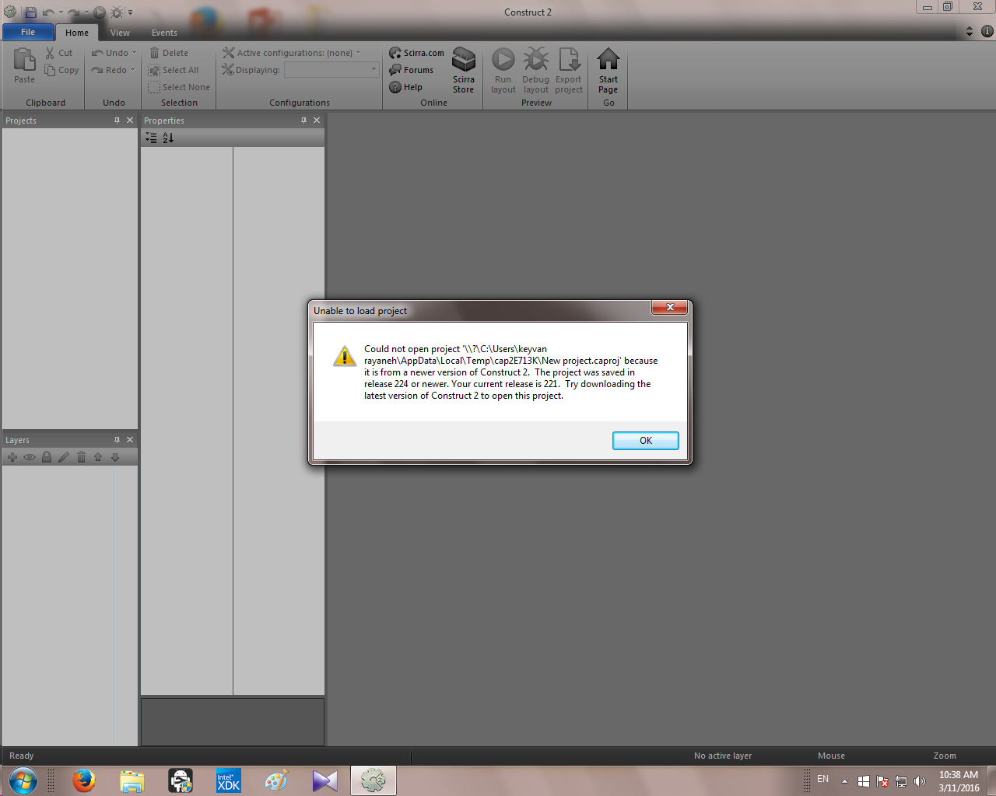Show hidden system tray icons
The width and height of the screenshot is (996, 796).
coord(844,781)
